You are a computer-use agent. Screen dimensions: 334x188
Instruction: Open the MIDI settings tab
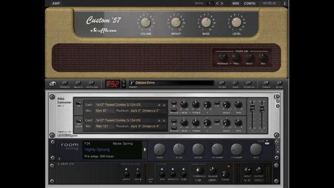point(235,4)
